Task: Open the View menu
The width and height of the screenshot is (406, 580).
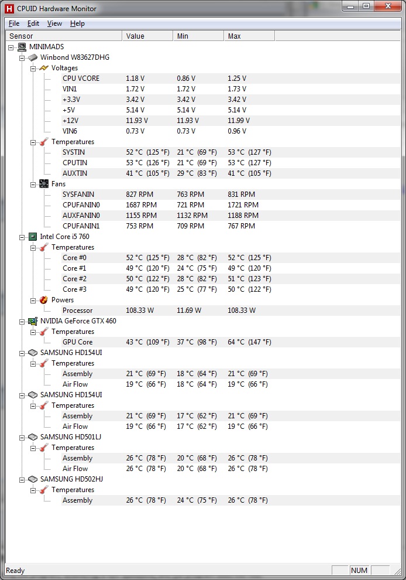Action: click(54, 23)
